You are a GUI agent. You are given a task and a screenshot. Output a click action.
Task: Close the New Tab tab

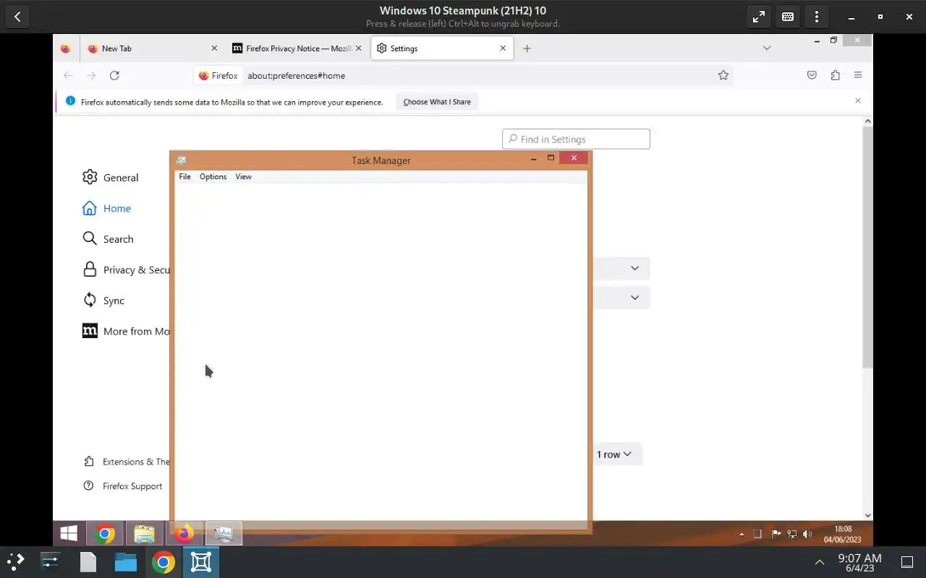coord(214,48)
